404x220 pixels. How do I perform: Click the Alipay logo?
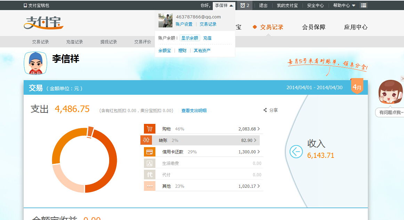[44, 23]
